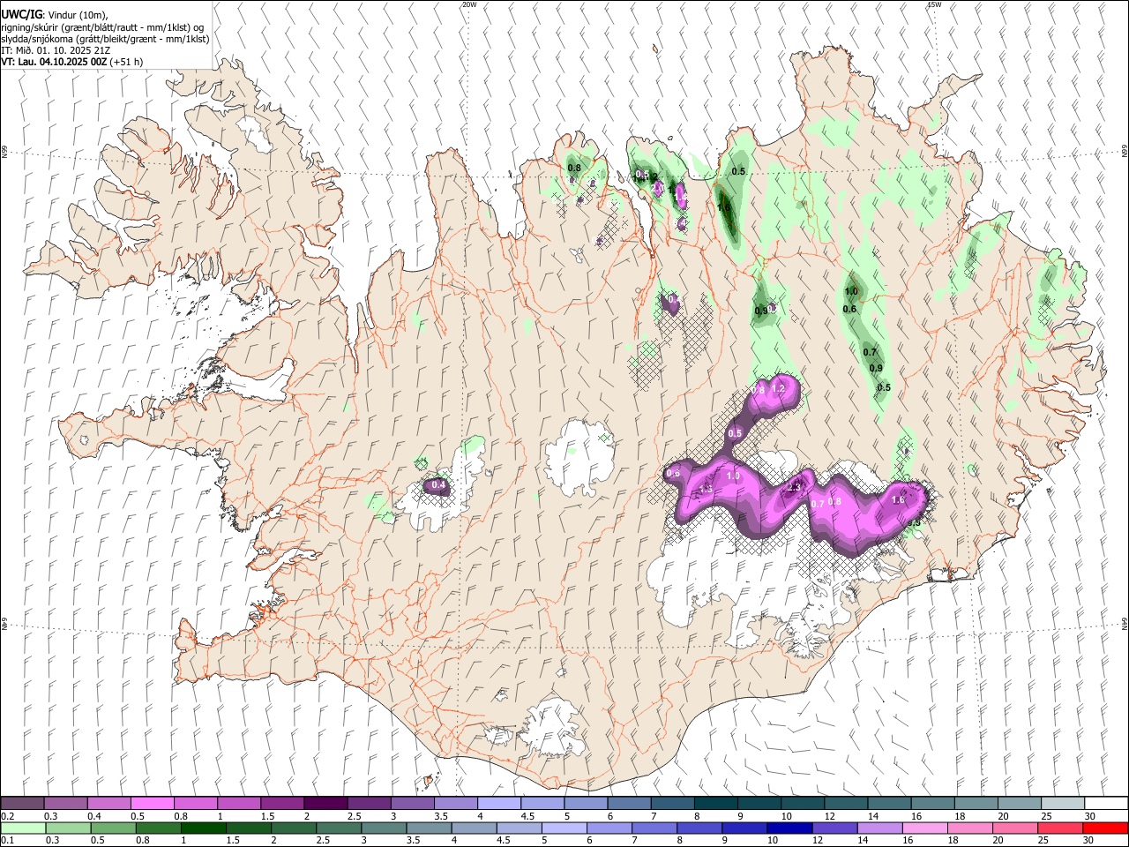Viewport: 1129px width, 847px height.
Task: Click the initial time 'IT: Mið. 01. 10. 2025 21Z'
Action: (56, 50)
